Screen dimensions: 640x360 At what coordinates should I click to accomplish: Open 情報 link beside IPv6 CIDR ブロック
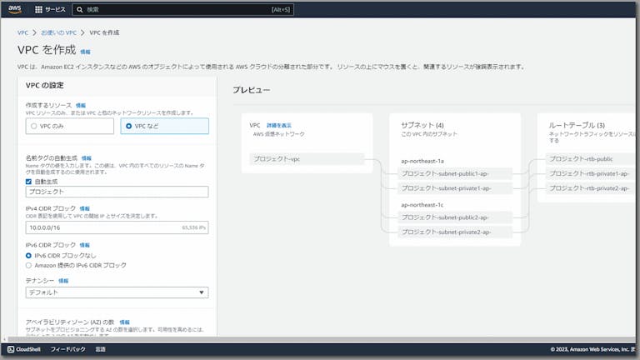tap(84, 245)
